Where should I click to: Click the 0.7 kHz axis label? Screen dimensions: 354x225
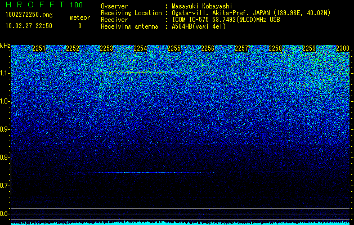pos(5,186)
